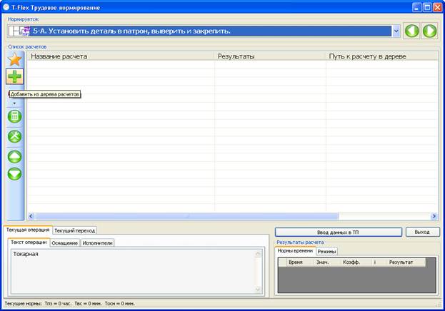Open the small sidebar dropdown arrow

[14, 103]
